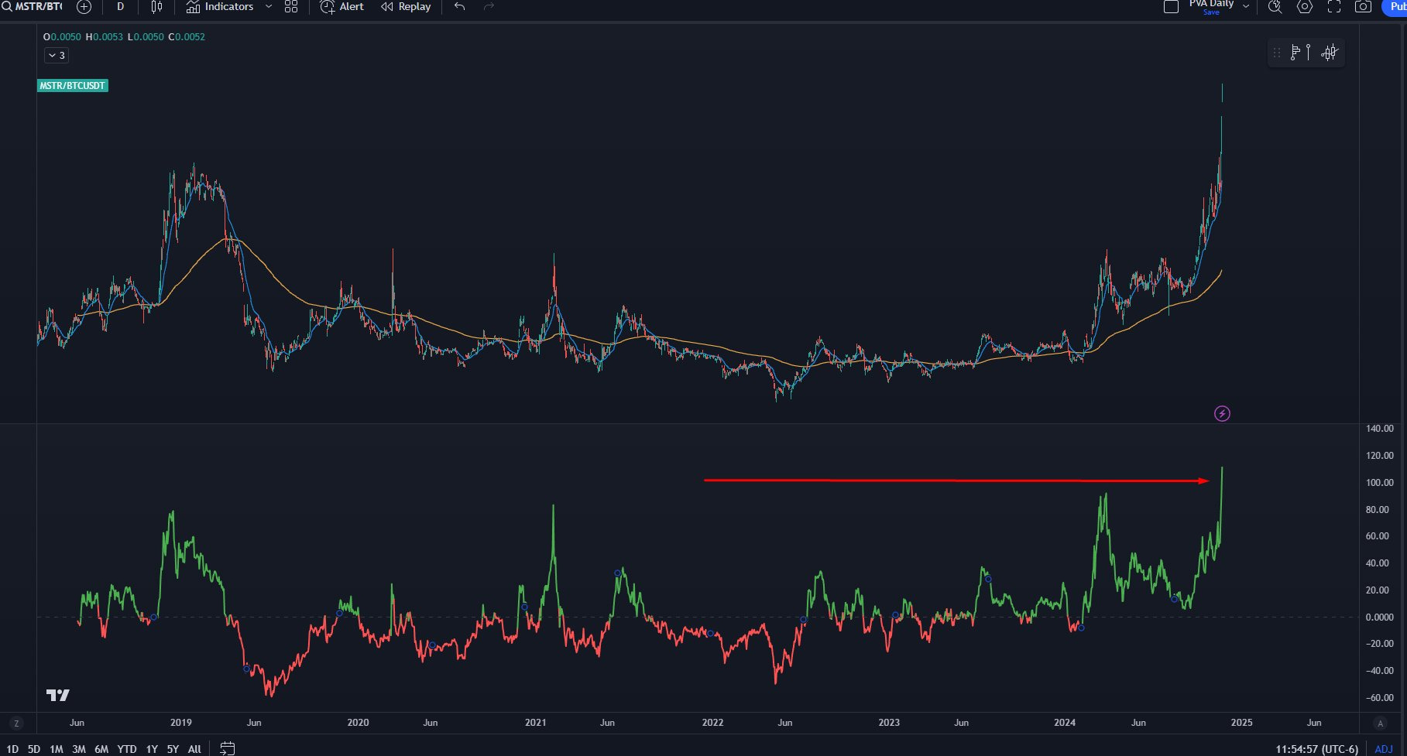Toggle auto scale A button
This screenshot has width=1407, height=756.
point(1380,724)
